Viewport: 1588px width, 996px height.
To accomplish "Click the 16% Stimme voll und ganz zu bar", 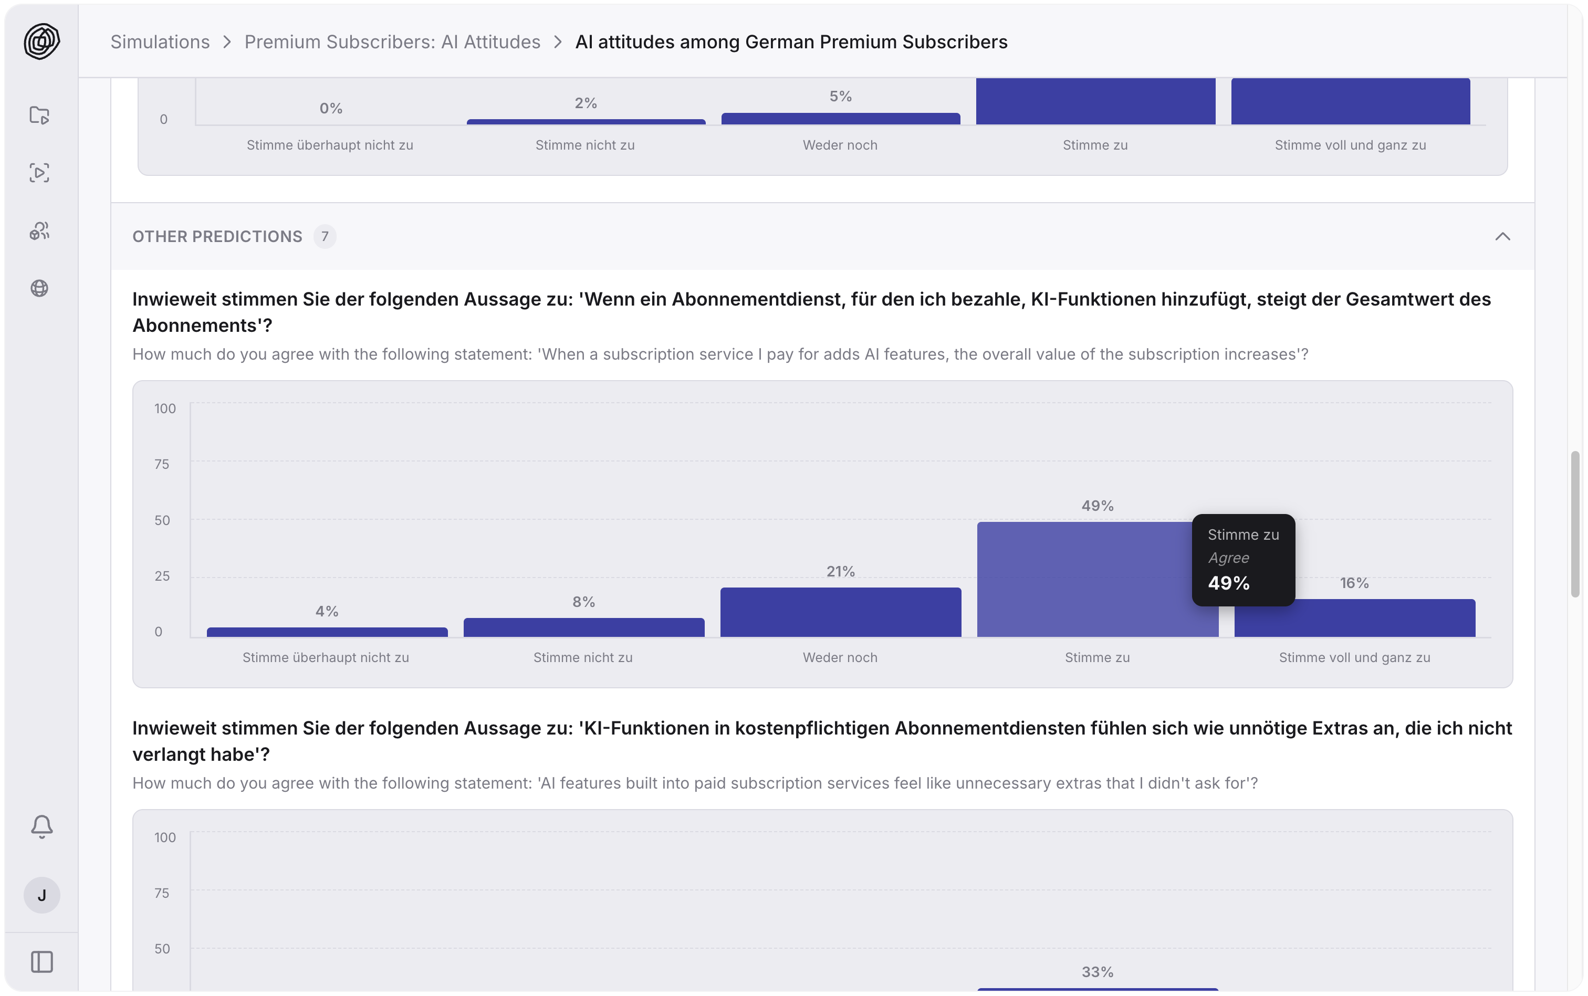I will point(1355,618).
